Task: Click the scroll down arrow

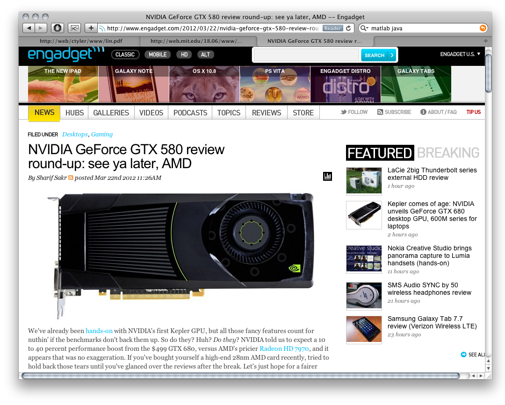Action: pos(488,368)
